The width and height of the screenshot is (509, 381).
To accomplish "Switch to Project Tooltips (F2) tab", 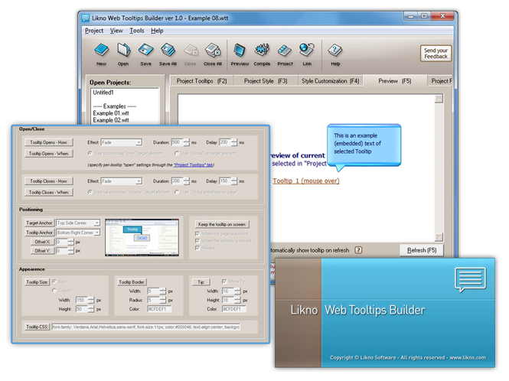I will [x=201, y=81].
